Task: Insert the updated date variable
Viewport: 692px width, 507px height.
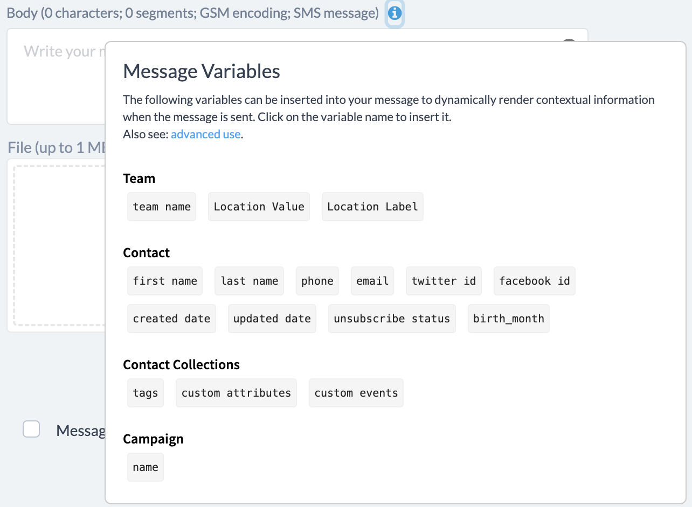Action: (272, 319)
